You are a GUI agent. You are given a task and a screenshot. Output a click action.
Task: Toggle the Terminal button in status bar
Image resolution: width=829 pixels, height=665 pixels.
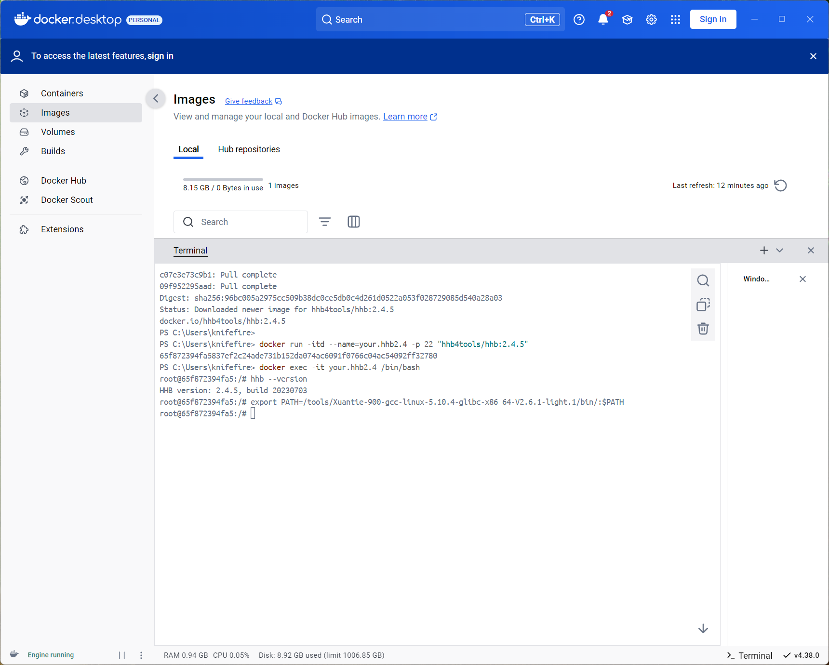pyautogui.click(x=749, y=655)
